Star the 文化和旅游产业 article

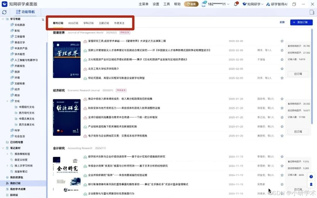click(x=282, y=59)
